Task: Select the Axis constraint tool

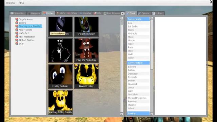Action: pyautogui.click(x=138, y=23)
